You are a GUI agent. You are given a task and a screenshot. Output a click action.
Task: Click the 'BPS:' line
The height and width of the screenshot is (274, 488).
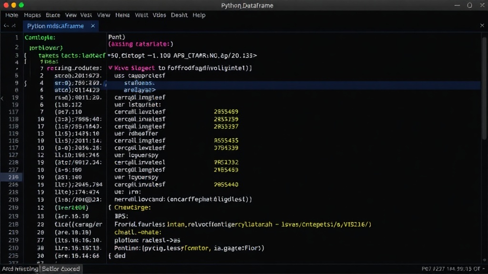122,216
